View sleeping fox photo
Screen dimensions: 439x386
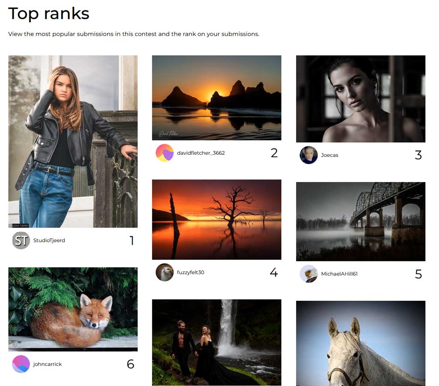tap(73, 309)
